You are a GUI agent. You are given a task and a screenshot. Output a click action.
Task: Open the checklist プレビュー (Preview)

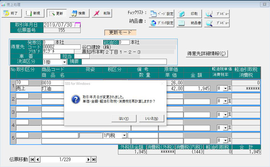(217, 14)
